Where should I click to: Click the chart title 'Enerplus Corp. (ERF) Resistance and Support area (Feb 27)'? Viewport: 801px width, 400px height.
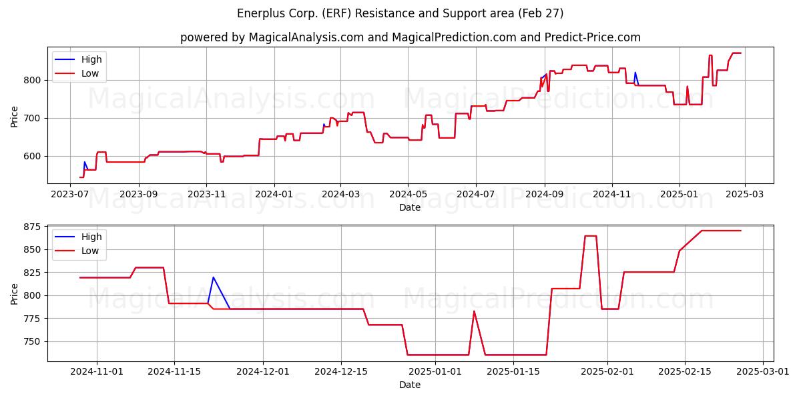[x=400, y=13]
